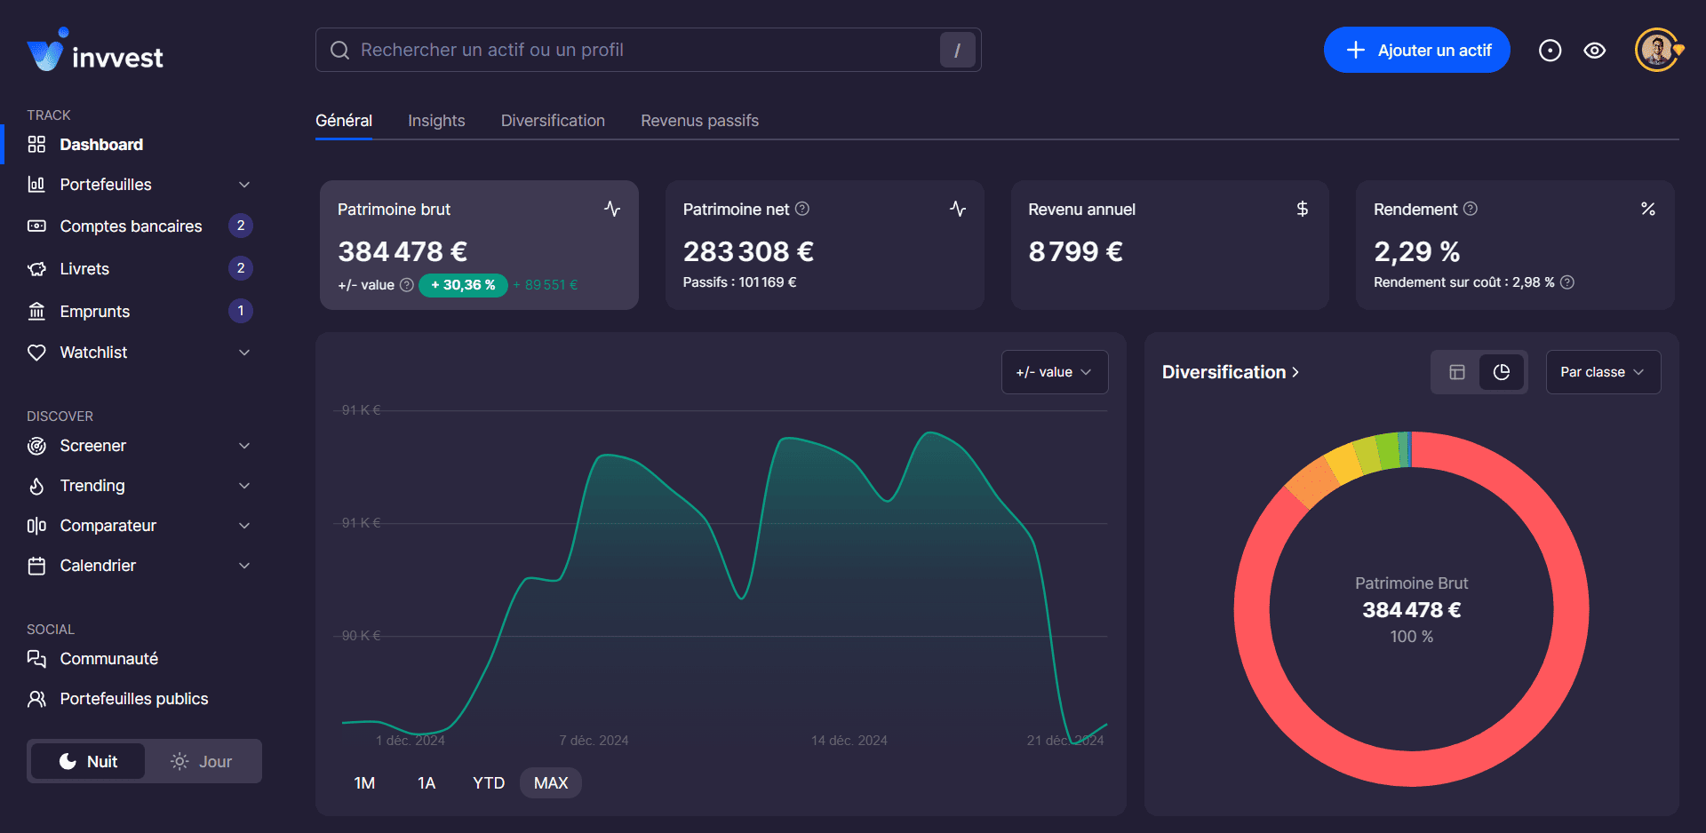Open Calendrier with the calendar icon

coord(36,565)
